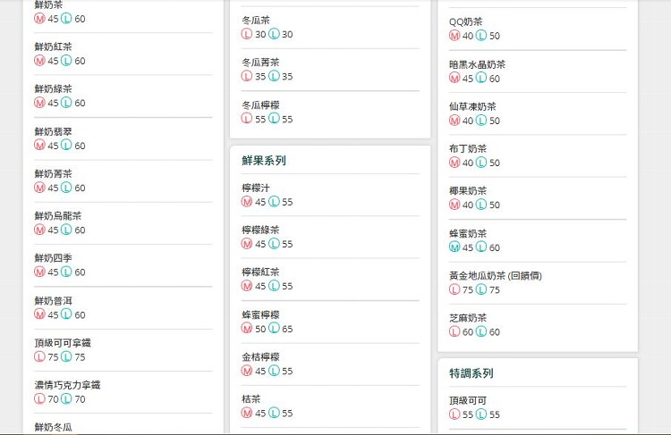This screenshot has height=435, width=671.
Task: Open the 黃金地瓜奶茶 (回饋價) item
Action: (495, 276)
